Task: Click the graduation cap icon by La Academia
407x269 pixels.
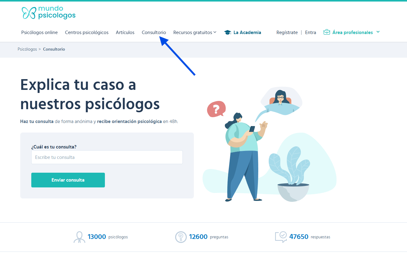Action: [227, 33]
